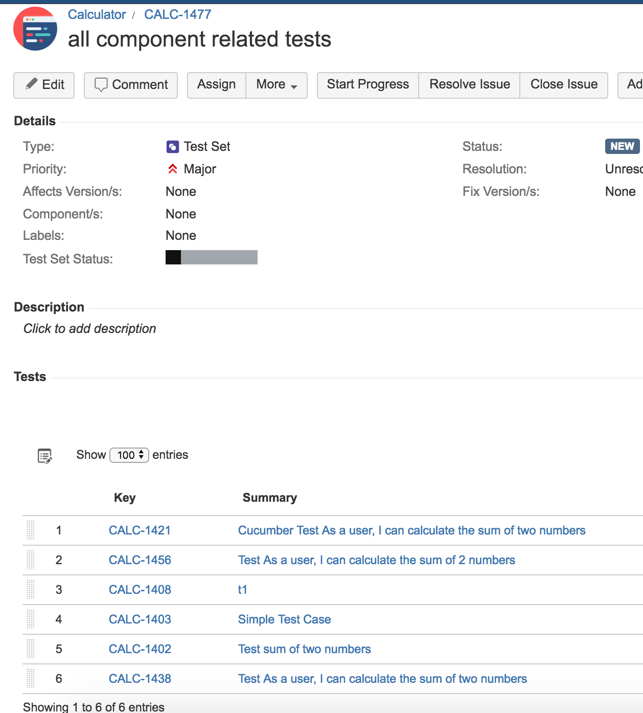Click 'Click to add description' field
Image resolution: width=643 pixels, height=713 pixels.
pos(90,328)
